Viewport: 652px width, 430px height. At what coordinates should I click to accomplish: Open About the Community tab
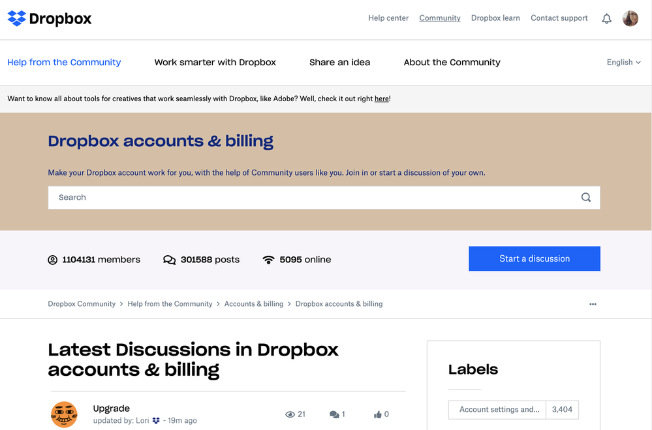tap(452, 62)
